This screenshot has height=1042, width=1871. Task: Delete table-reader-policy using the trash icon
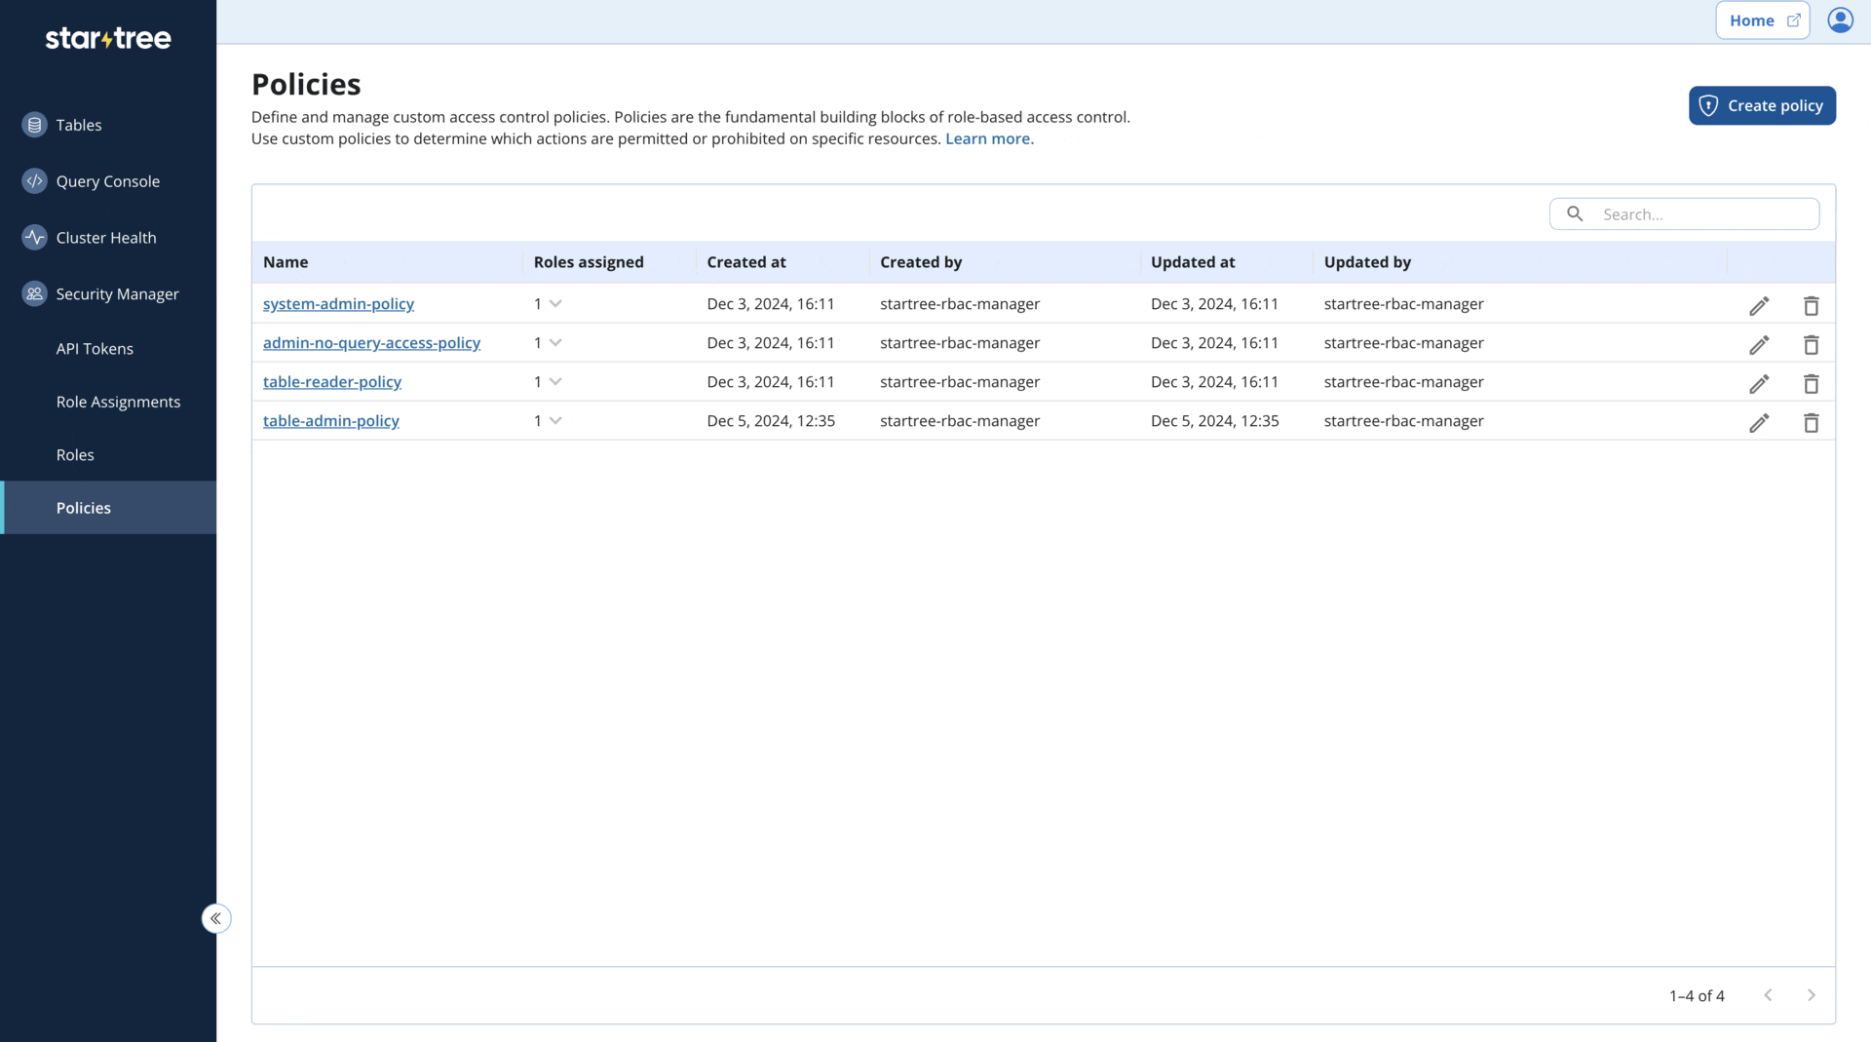(x=1811, y=383)
